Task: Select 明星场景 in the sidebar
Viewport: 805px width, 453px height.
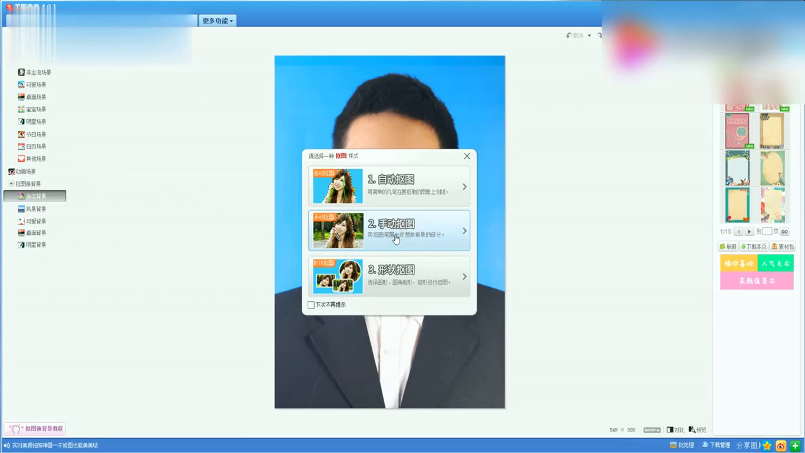Action: coord(32,122)
